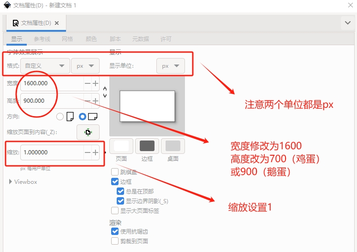Decrease height with the minus button
357x252 pixels.
click(88, 101)
